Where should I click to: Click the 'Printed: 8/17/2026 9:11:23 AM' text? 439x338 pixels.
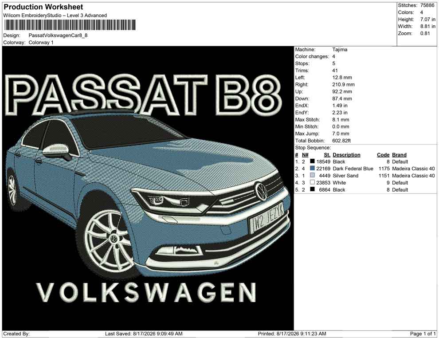292,334
